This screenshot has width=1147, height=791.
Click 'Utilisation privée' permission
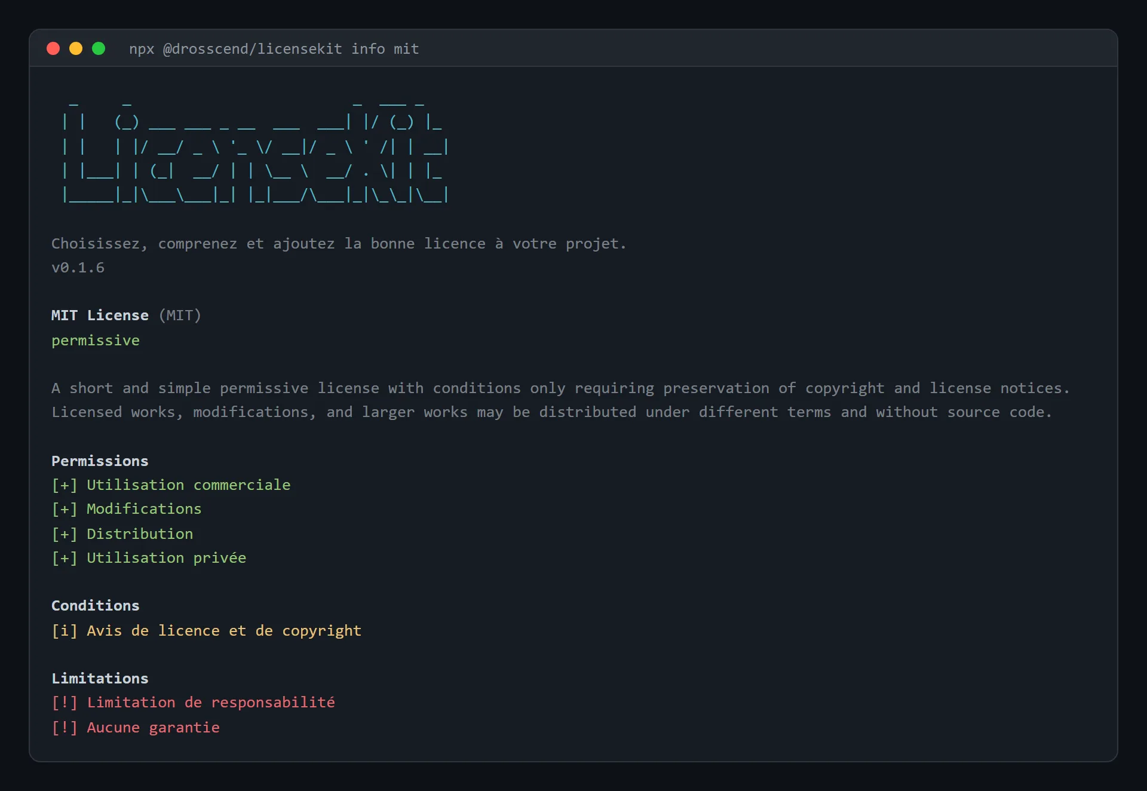point(167,558)
